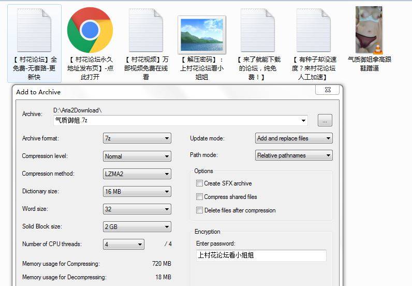Screen dimensions: 412x286
Task: Enable the Create SFX archive checkbox
Action: click(x=200, y=183)
